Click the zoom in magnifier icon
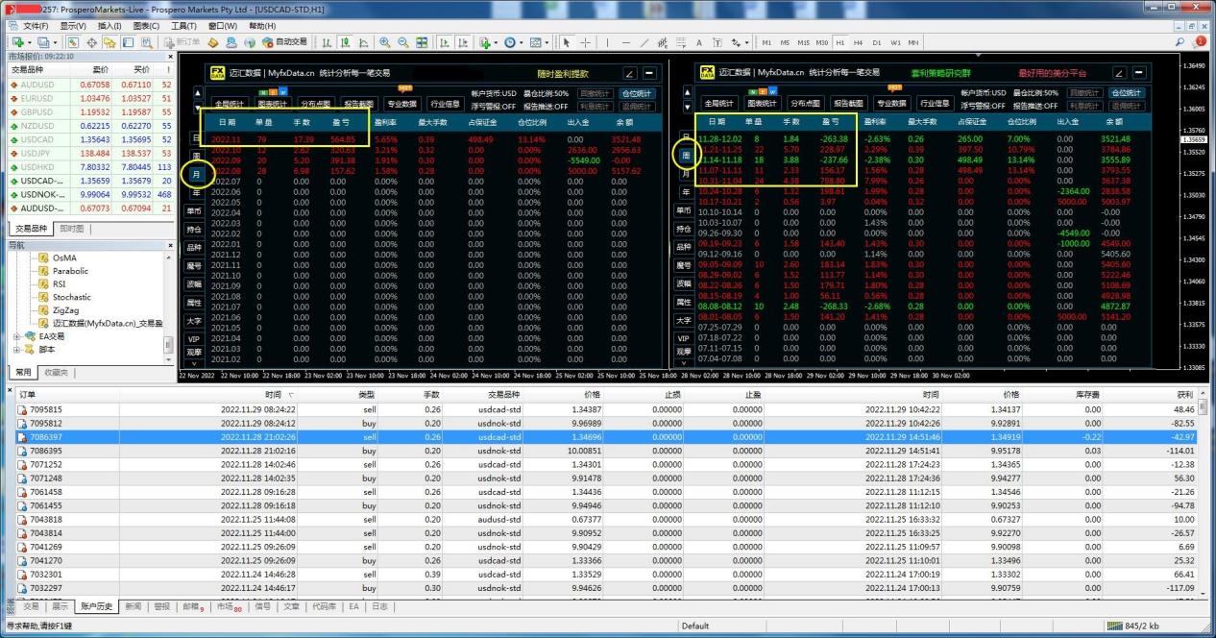Image resolution: width=1216 pixels, height=638 pixels. click(385, 42)
